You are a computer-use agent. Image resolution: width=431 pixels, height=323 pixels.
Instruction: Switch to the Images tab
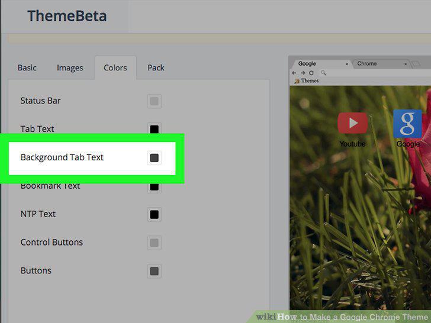[x=70, y=68]
